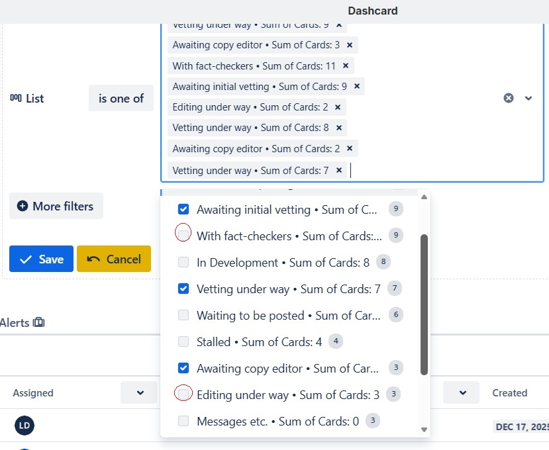Open the dropdown next to Assigned column
This screenshot has width=549, height=450.
[140, 392]
